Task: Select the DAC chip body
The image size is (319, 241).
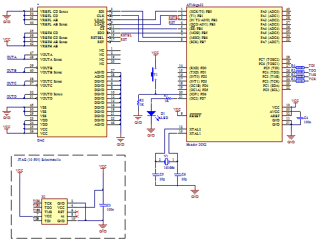Action: pos(72,72)
